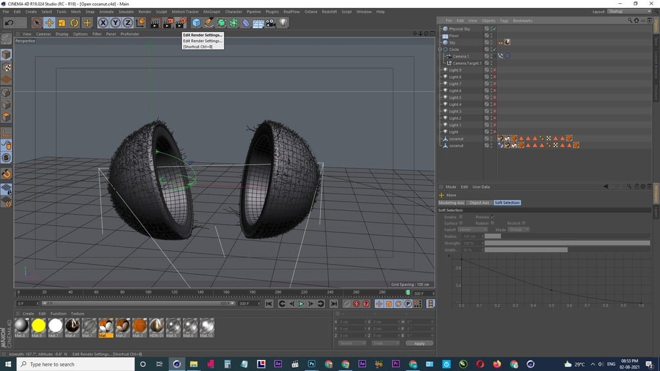Open Edit Render Settings icon
660x371 pixels.
coord(180,23)
